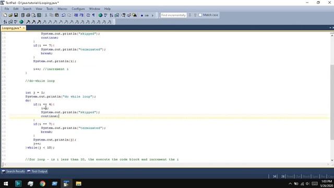334x188 pixels.
Task: Open File Explorer from the taskbar
Action: pyautogui.click(x=78, y=183)
